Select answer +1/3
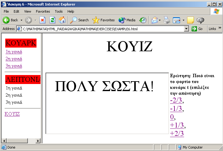The height and width of the screenshot is (151, 223). (177, 125)
